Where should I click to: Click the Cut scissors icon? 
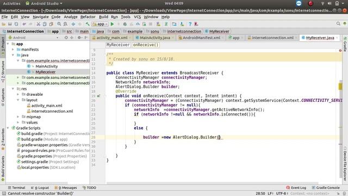pyautogui.click(x=38, y=24)
